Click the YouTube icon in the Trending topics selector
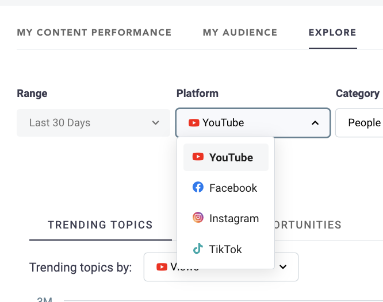 [162, 267]
